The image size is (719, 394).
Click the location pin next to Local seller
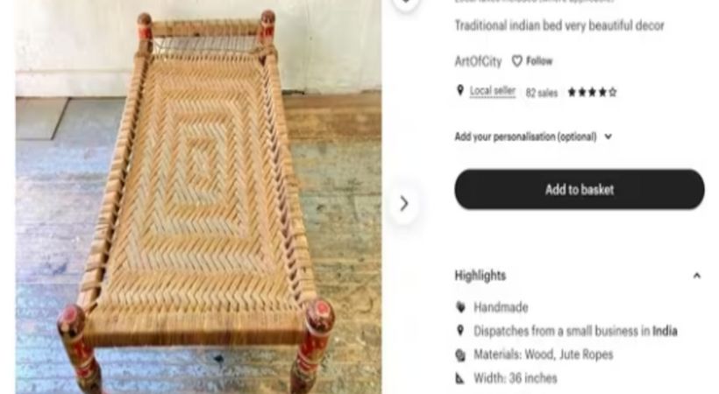tap(460, 91)
